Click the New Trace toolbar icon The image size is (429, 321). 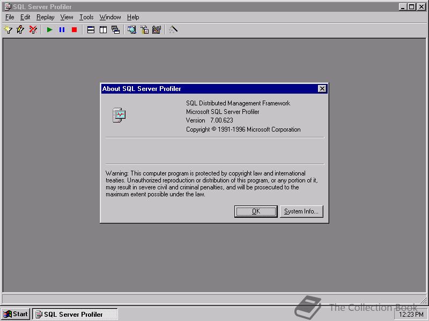tap(8, 29)
